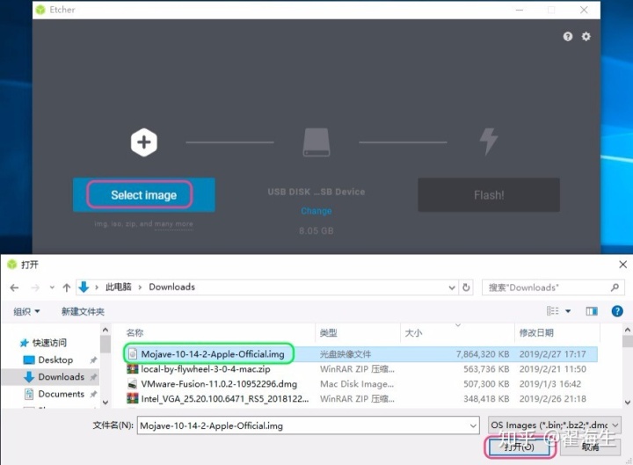Viewport: 633px width, 465px height.
Task: Refresh the Downloads folder
Action: click(x=466, y=287)
